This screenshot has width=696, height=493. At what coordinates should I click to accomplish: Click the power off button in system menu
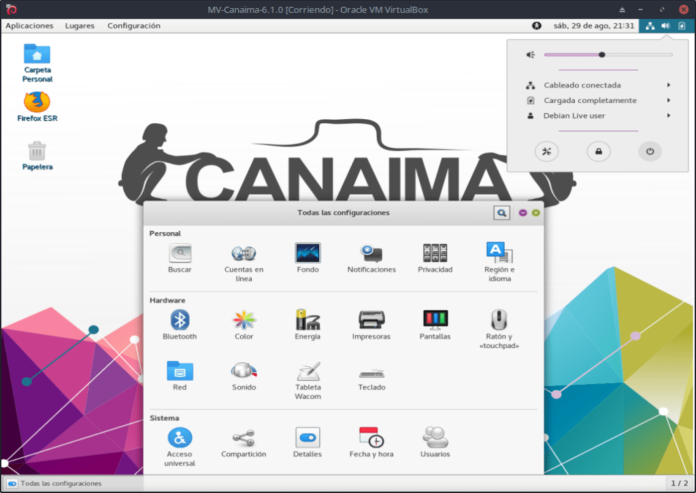coord(650,152)
